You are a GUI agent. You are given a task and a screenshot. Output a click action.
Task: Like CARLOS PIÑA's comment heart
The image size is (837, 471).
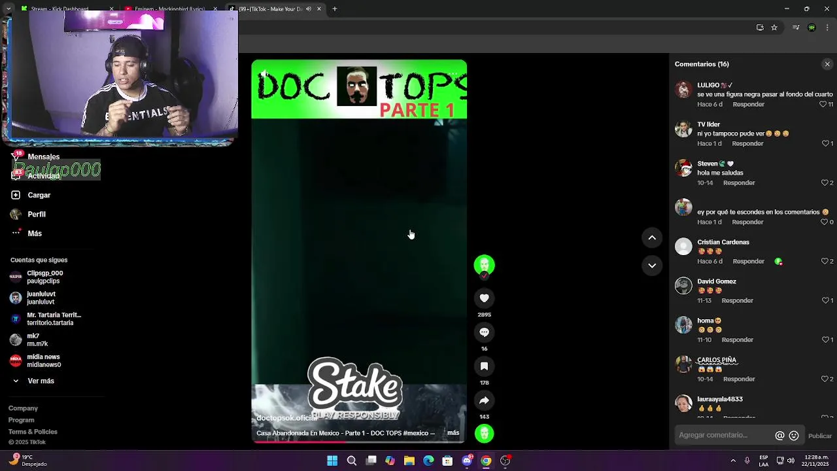(824, 379)
